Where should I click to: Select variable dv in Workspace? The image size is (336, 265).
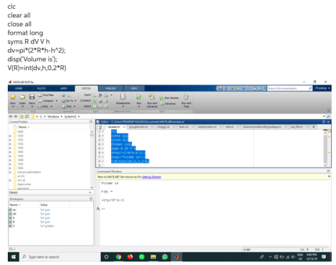pos(14,210)
